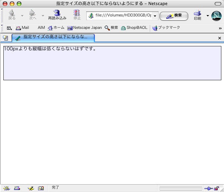224x192 pixels.
Task: Open the Netscape Japan bookmark
Action: coord(85,28)
